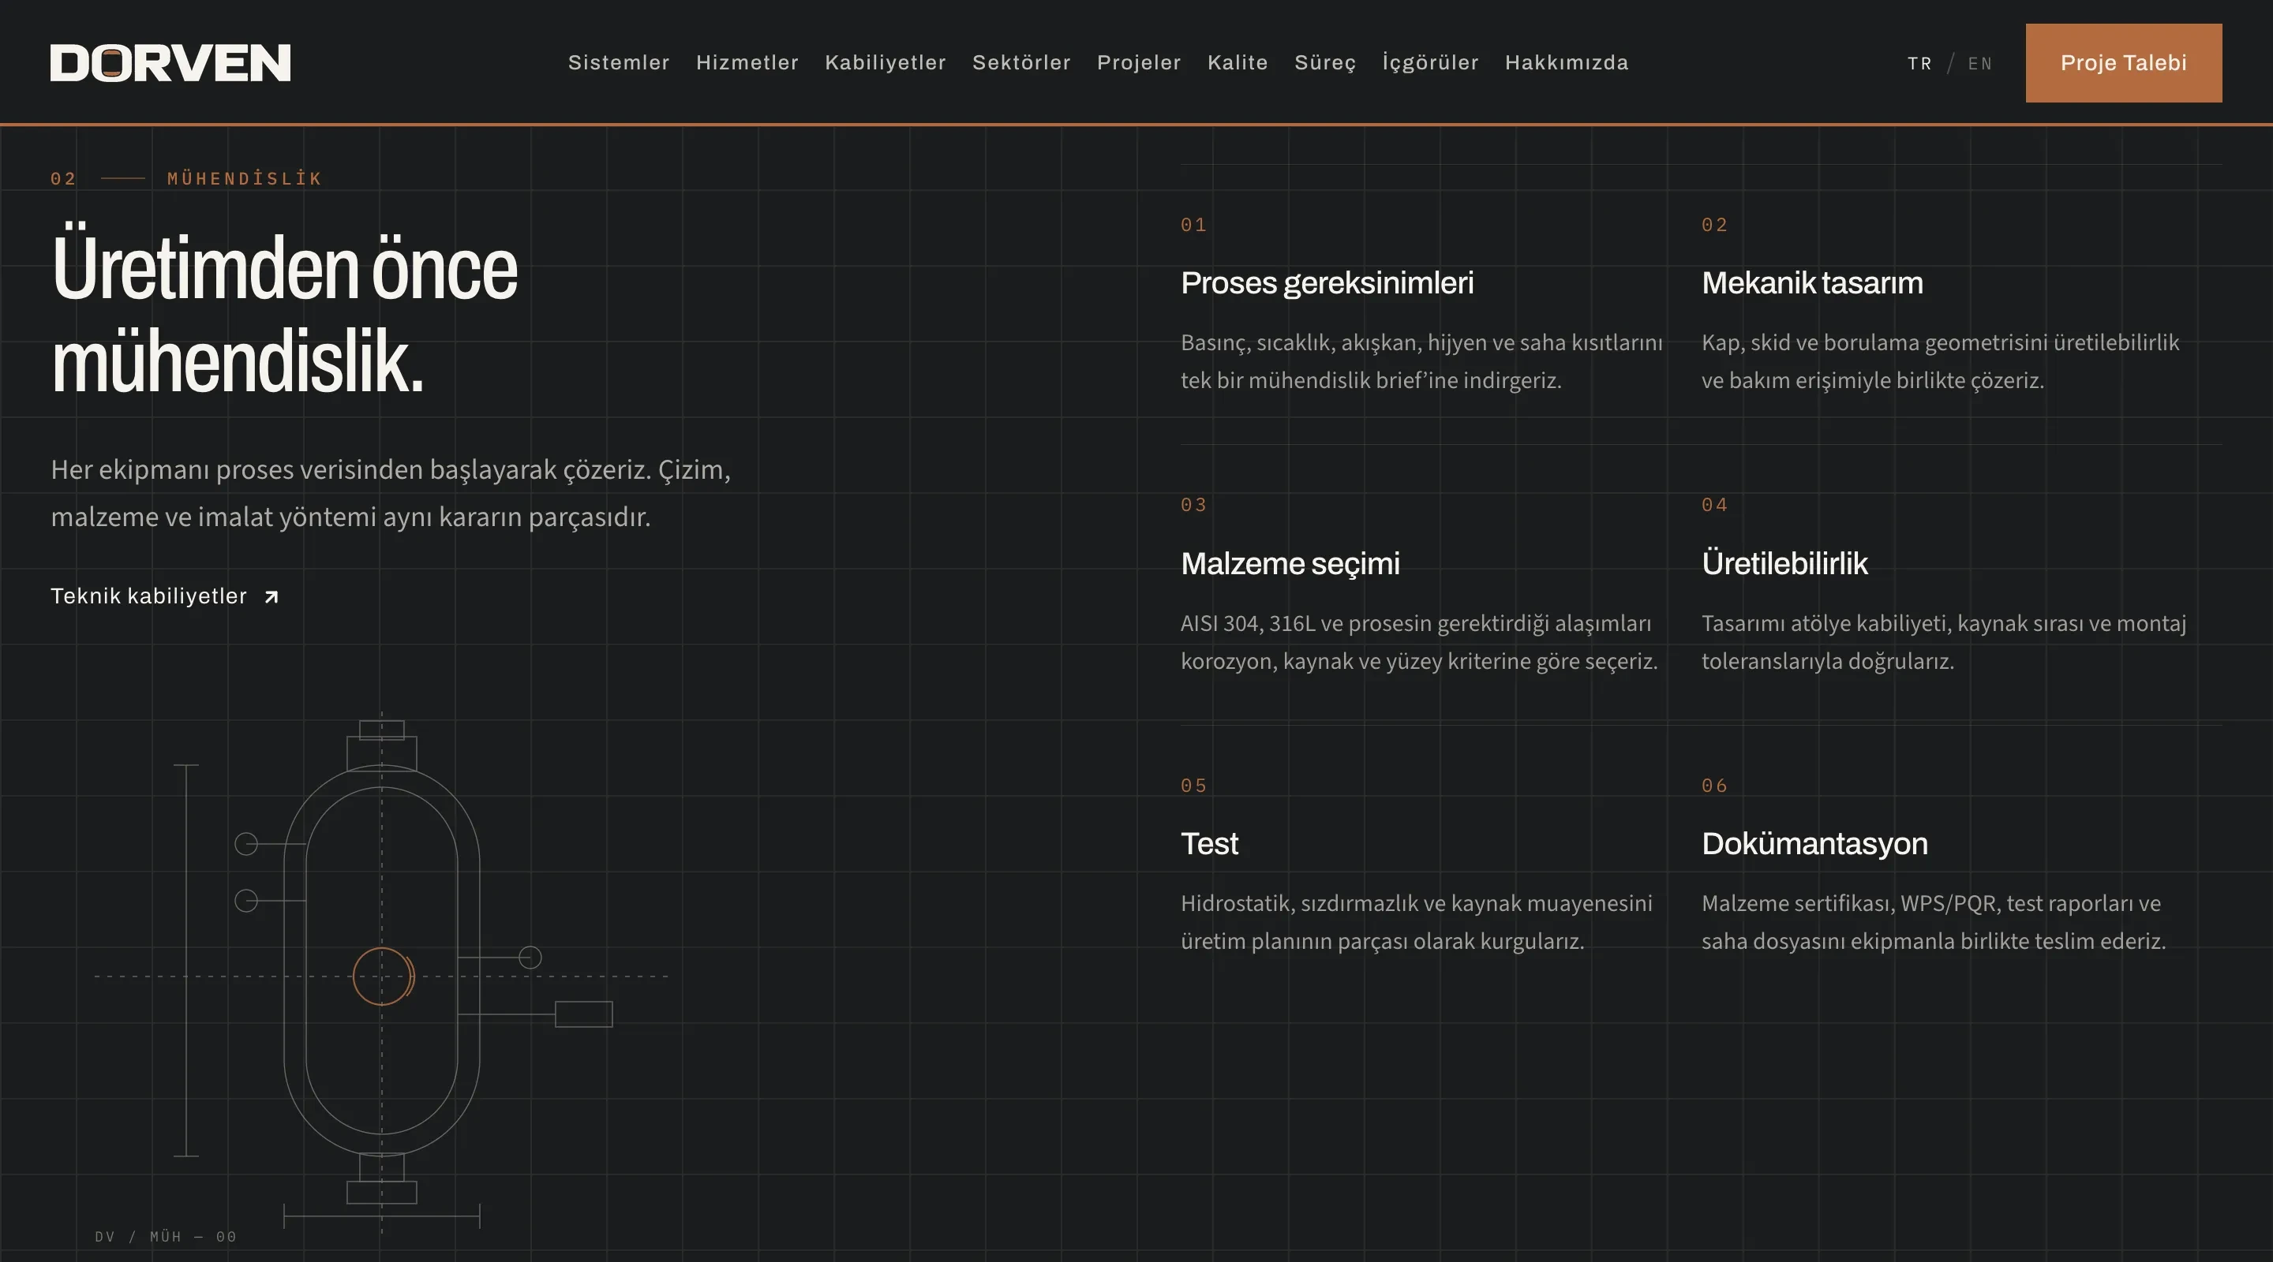Switch language to EN
Viewport: 2273px width, 1262px height.
coord(1979,64)
